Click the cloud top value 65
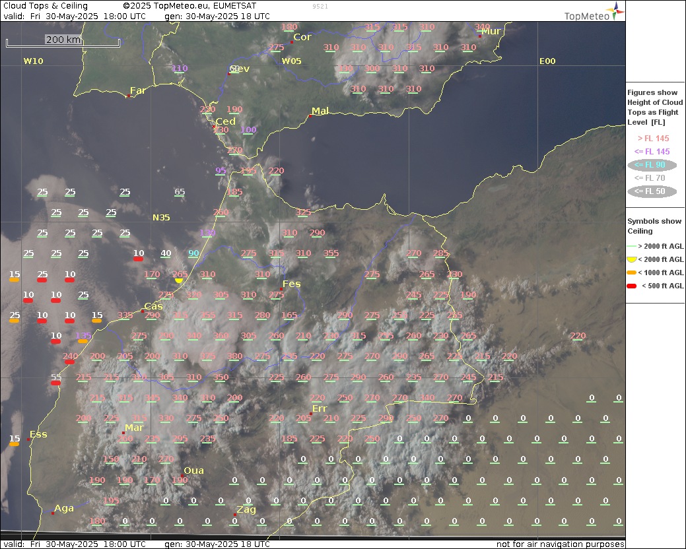Image resolution: width=686 pixels, height=549 pixels. (x=180, y=192)
